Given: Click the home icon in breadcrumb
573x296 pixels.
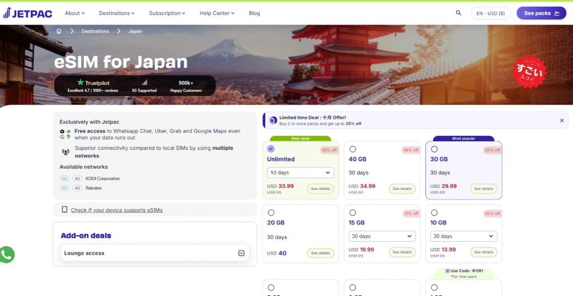Looking at the screenshot, I should [x=59, y=31].
